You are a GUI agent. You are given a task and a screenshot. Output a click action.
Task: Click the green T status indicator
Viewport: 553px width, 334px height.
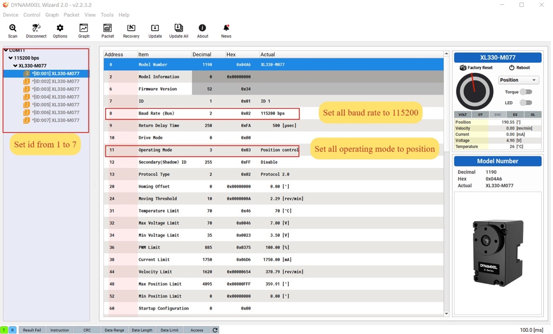(4, 330)
